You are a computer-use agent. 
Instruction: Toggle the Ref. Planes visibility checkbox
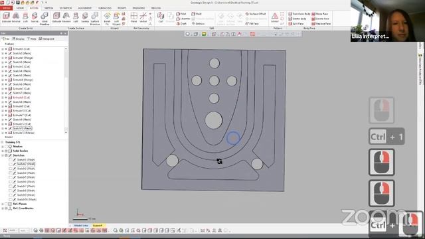(6, 204)
